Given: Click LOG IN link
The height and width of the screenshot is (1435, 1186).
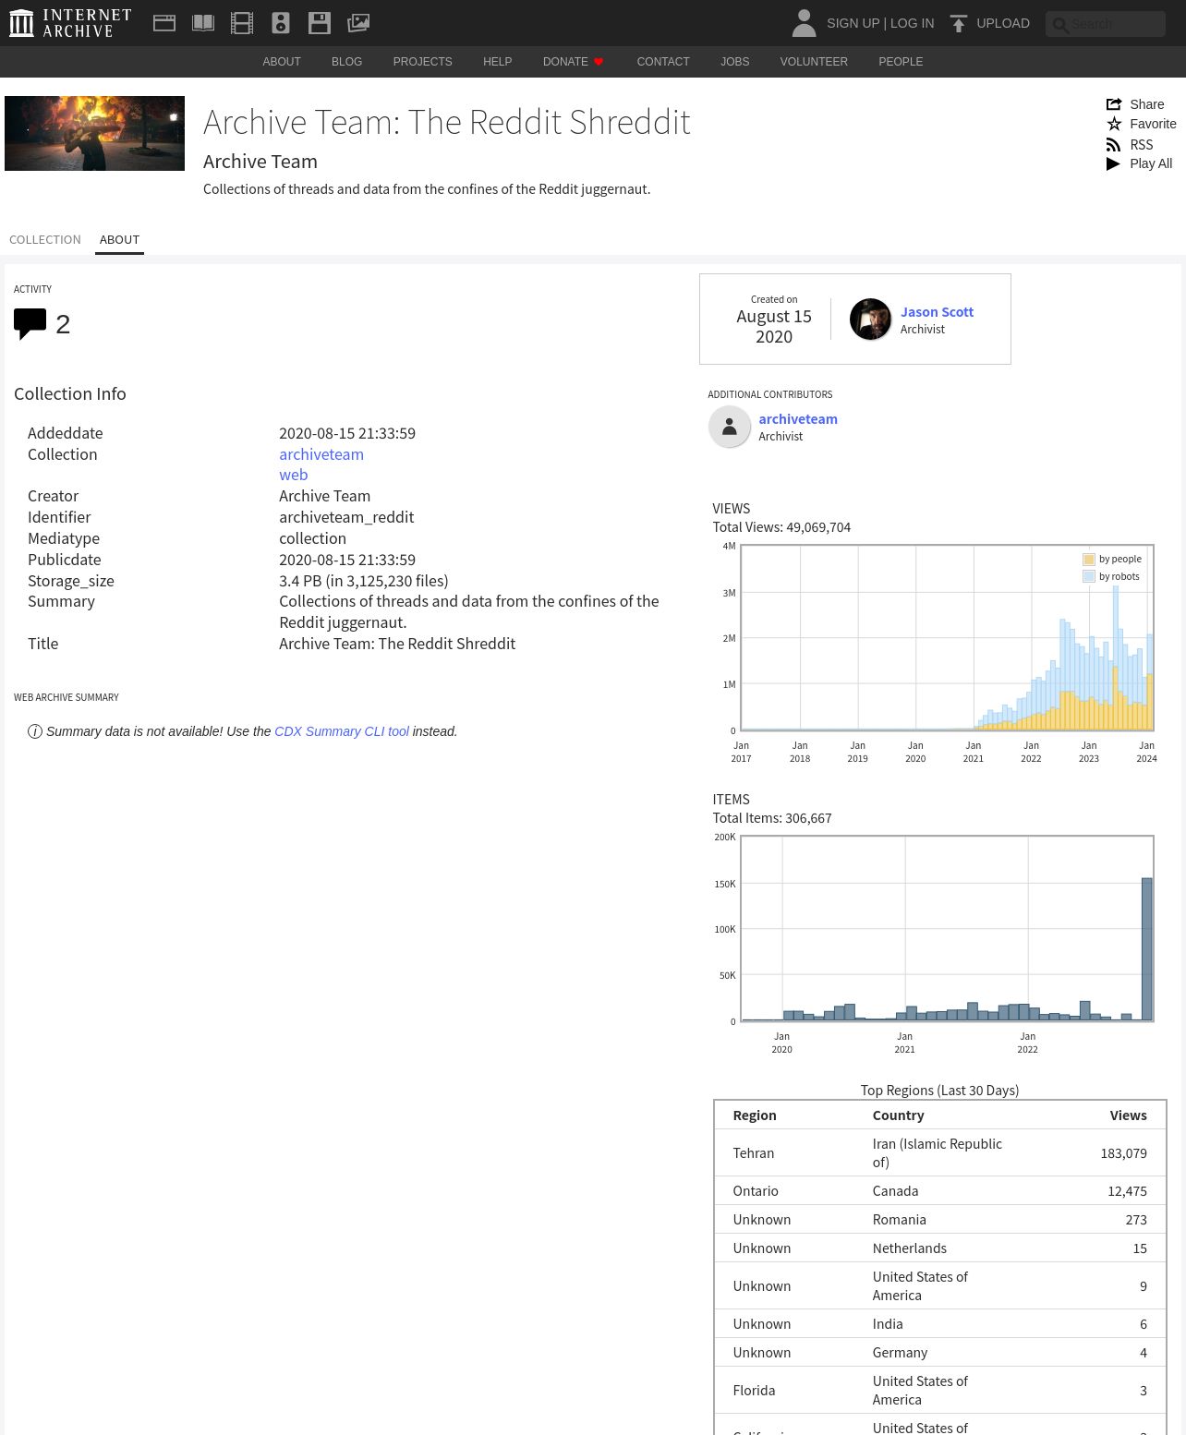Looking at the screenshot, I should point(912,23).
